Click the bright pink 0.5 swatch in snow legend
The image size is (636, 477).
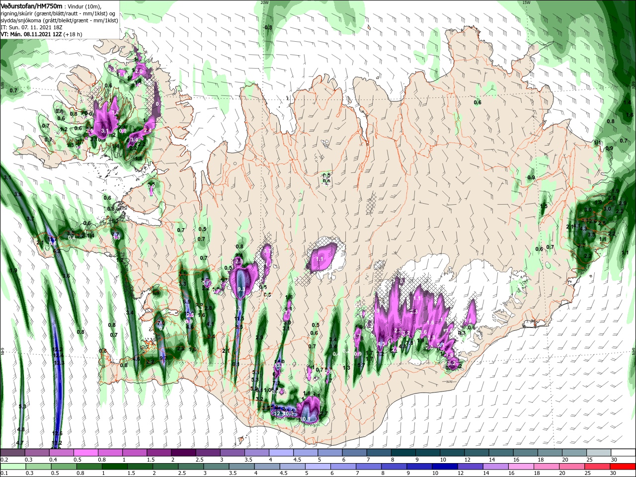85,453
